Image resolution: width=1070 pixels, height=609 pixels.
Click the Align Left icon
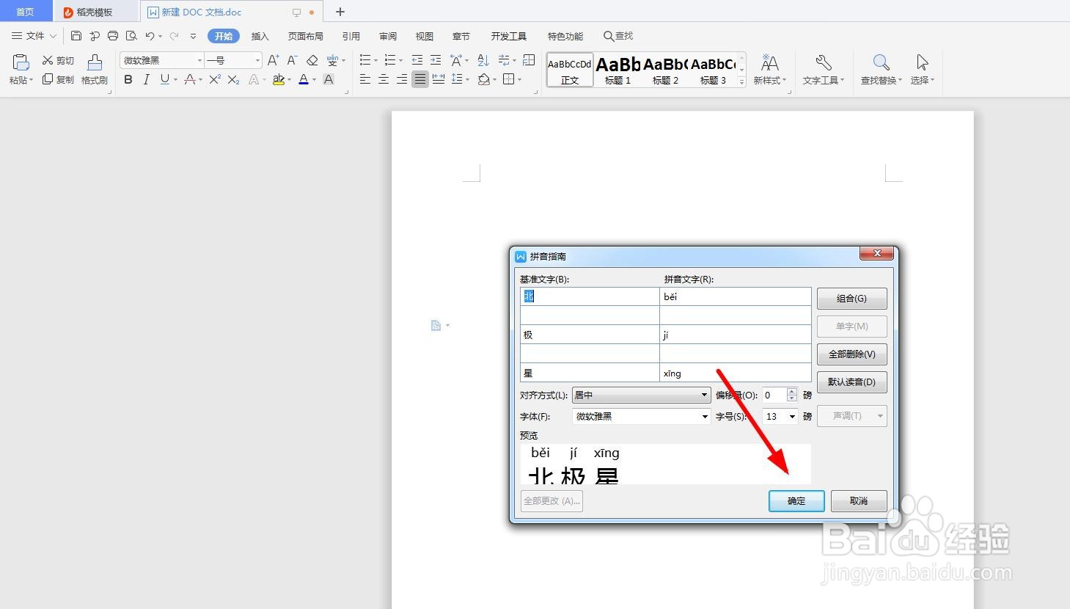click(x=365, y=79)
